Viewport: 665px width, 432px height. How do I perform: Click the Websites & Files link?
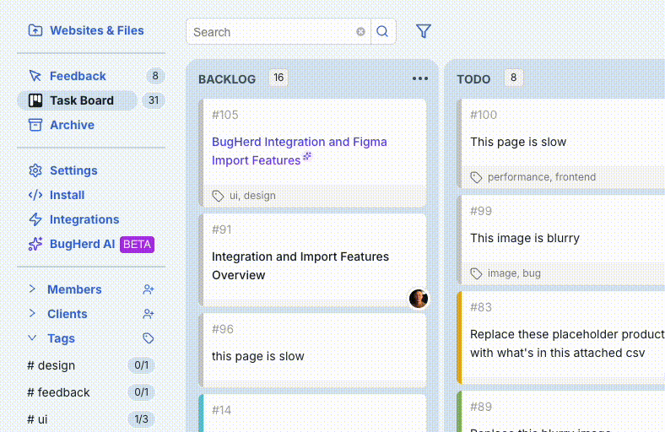[97, 30]
